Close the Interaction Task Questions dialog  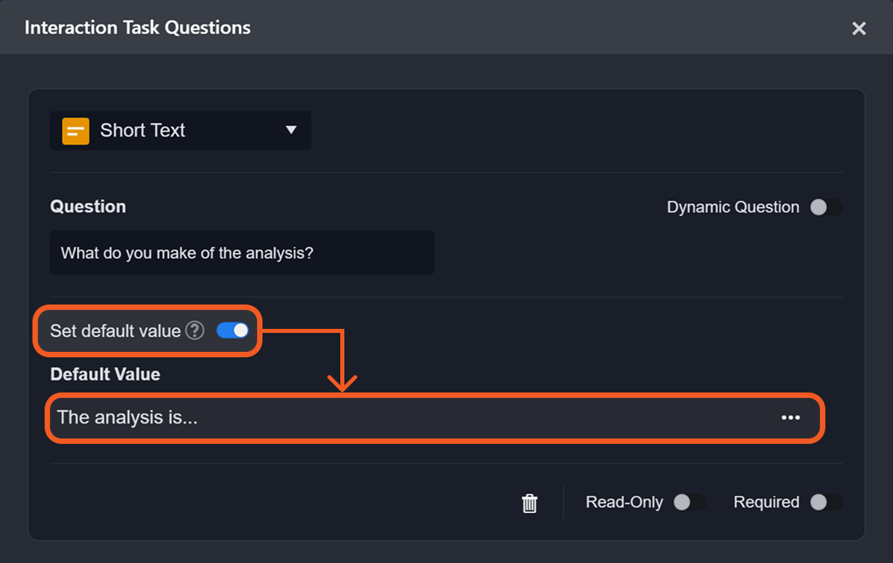858,28
